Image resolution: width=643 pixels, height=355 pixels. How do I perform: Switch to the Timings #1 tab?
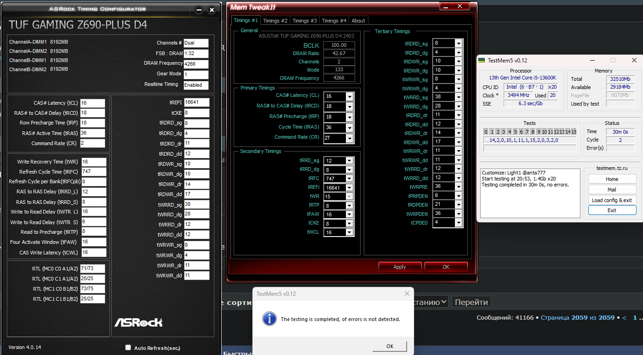tap(246, 20)
